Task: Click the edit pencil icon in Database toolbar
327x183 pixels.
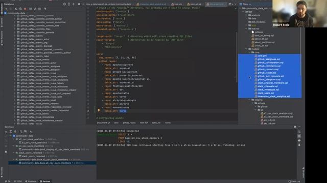Action: 35,9
